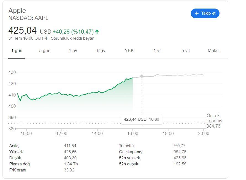Image resolution: width=246 pixels, height=180 pixels.
Task: Select the 1 gün tab
Action: 17,51
